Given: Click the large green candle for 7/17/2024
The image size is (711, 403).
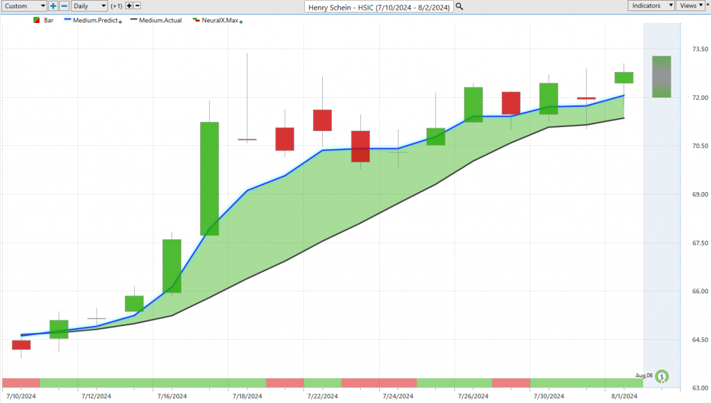Looking at the screenshot, I should (x=209, y=178).
